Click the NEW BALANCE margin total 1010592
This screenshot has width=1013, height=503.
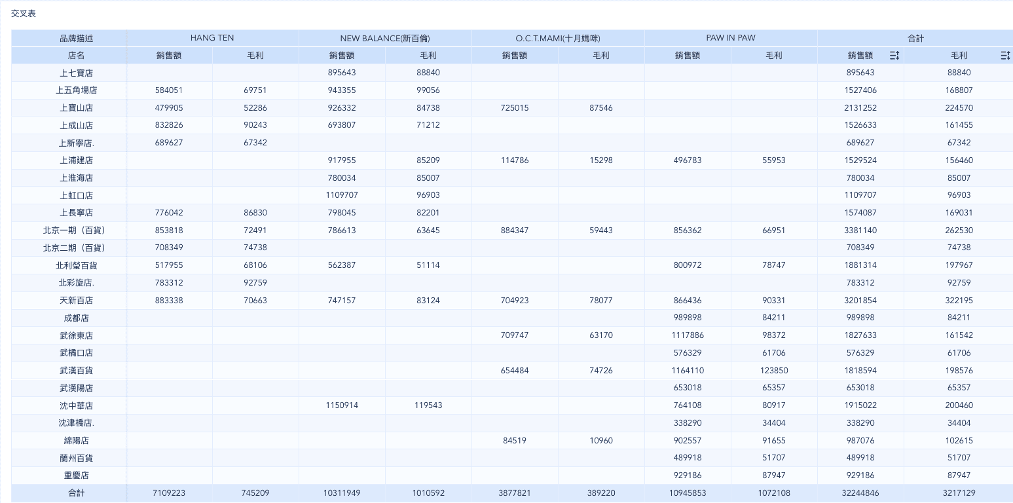(428, 493)
